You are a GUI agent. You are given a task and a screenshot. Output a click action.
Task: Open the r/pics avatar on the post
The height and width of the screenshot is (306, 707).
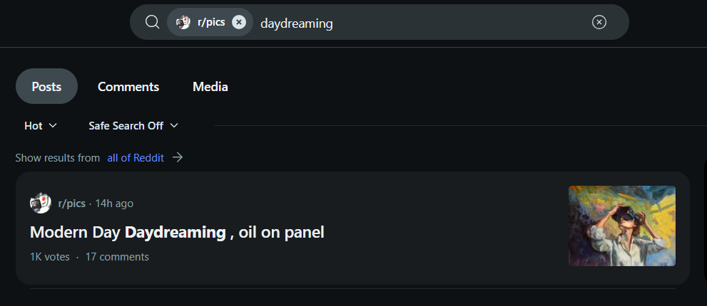pyautogui.click(x=40, y=204)
